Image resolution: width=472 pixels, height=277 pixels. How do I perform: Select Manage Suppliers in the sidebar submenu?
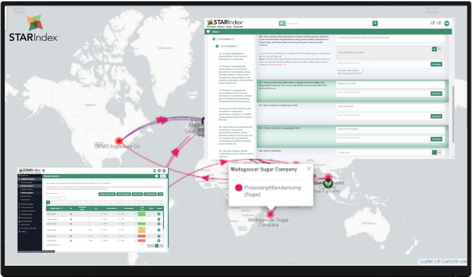point(27,186)
